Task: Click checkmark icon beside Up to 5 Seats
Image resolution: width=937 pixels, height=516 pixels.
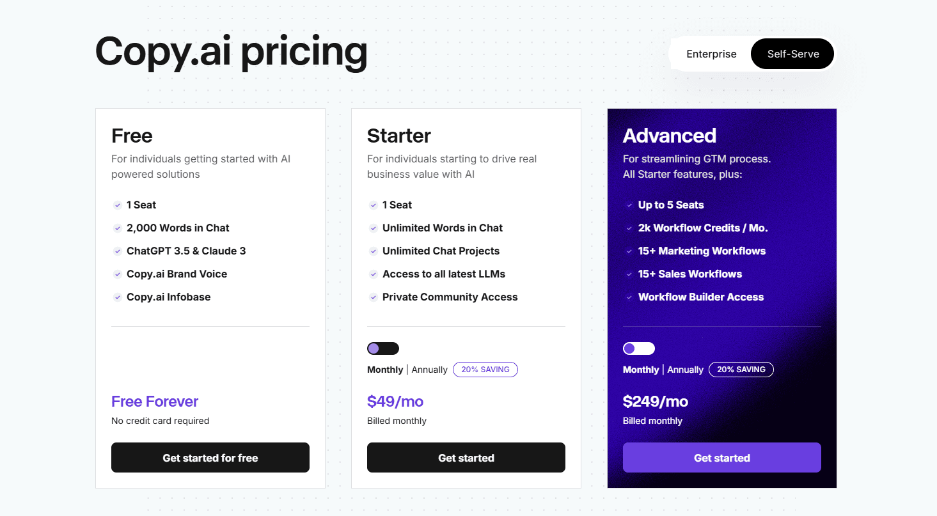Action: point(629,205)
